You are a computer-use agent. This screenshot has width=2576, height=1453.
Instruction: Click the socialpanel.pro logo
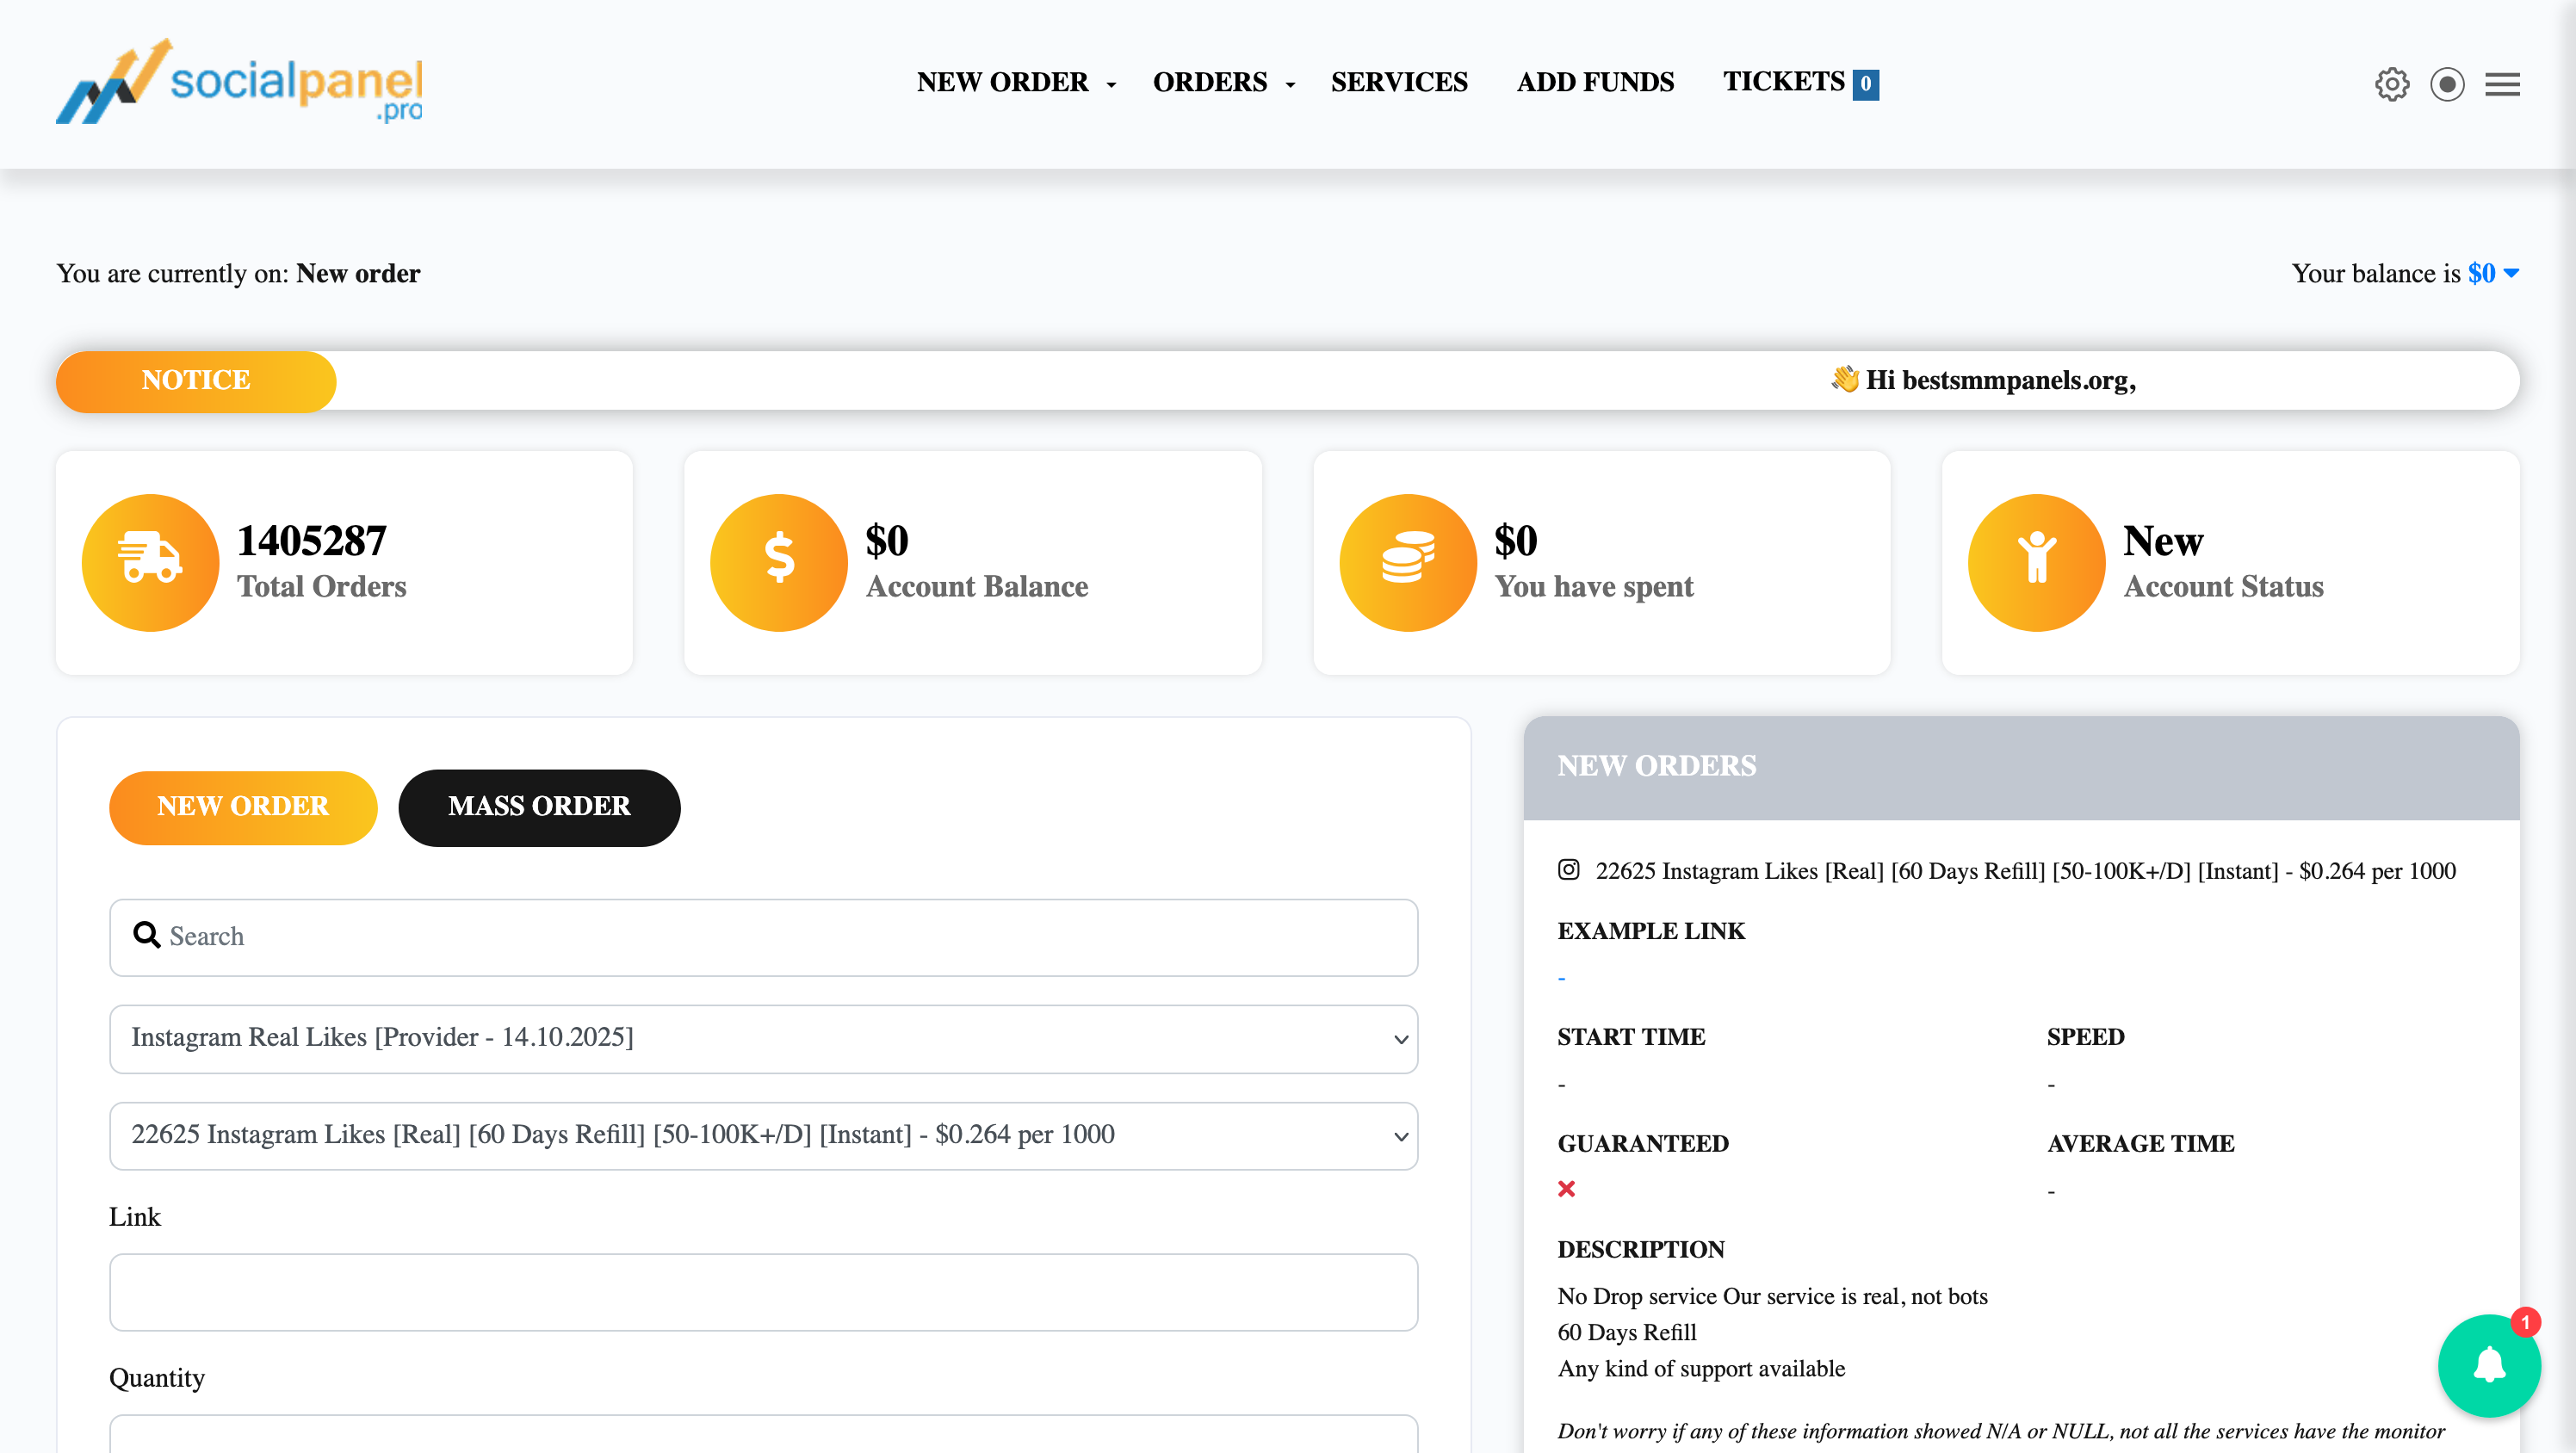point(240,82)
